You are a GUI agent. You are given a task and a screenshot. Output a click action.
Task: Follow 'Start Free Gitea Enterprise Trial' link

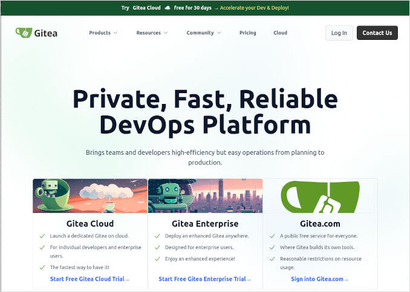pos(204,279)
